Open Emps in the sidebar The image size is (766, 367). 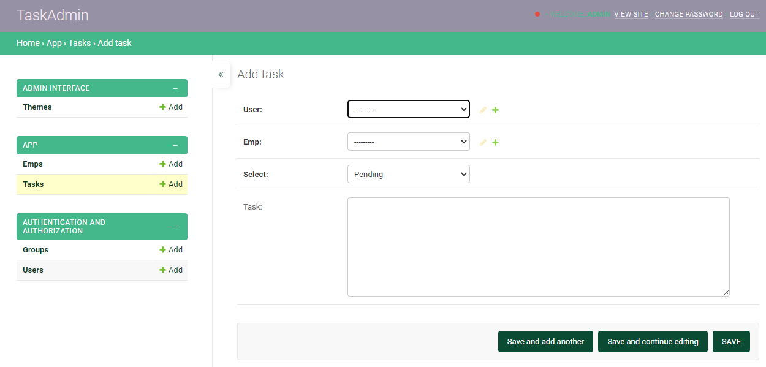click(x=32, y=164)
